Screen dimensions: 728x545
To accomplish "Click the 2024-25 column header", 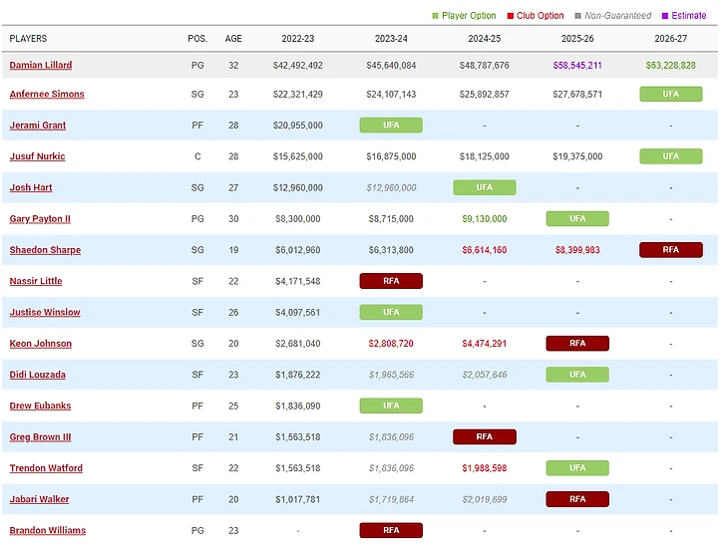I will point(485,39).
